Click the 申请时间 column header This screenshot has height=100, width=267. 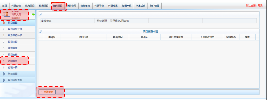click(x=118, y=37)
